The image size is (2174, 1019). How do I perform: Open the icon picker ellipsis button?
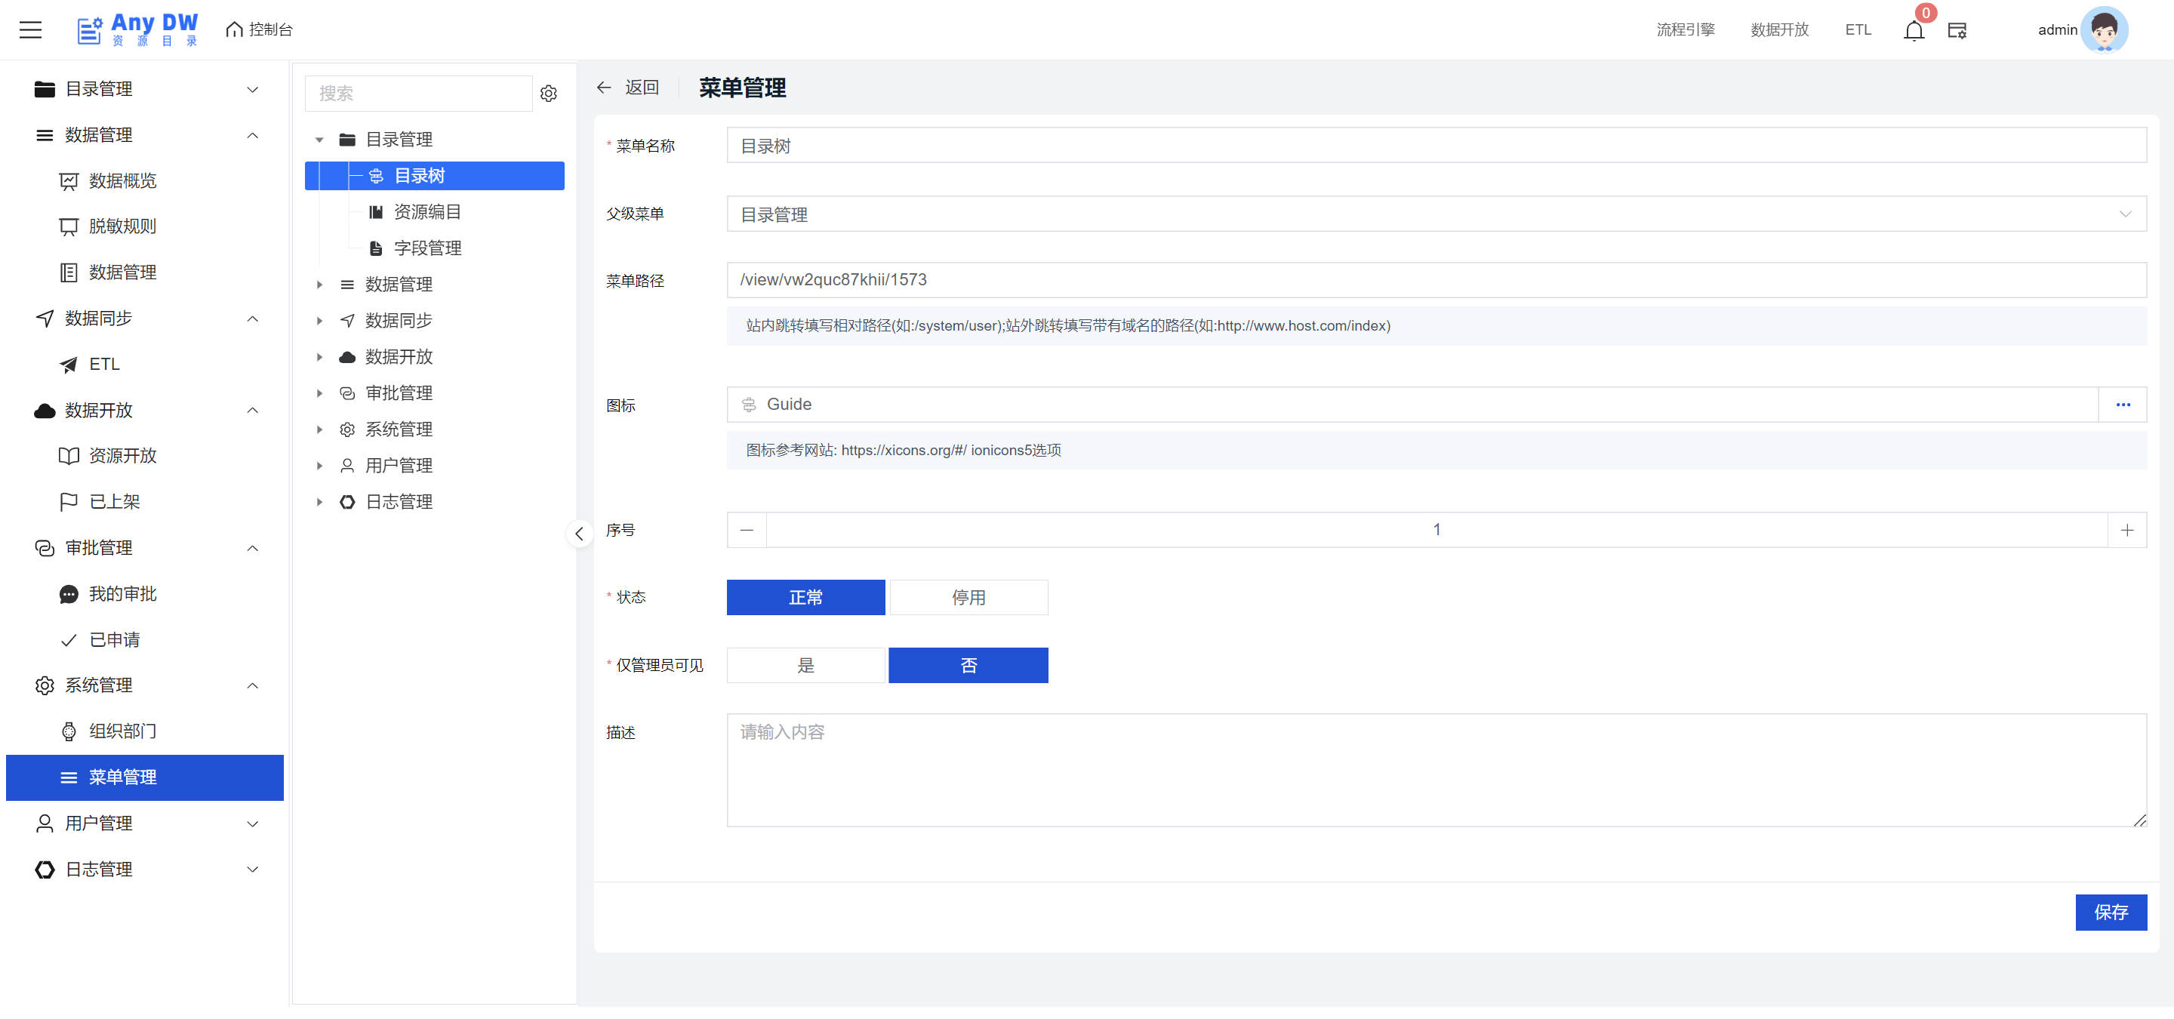pyautogui.click(x=2123, y=405)
